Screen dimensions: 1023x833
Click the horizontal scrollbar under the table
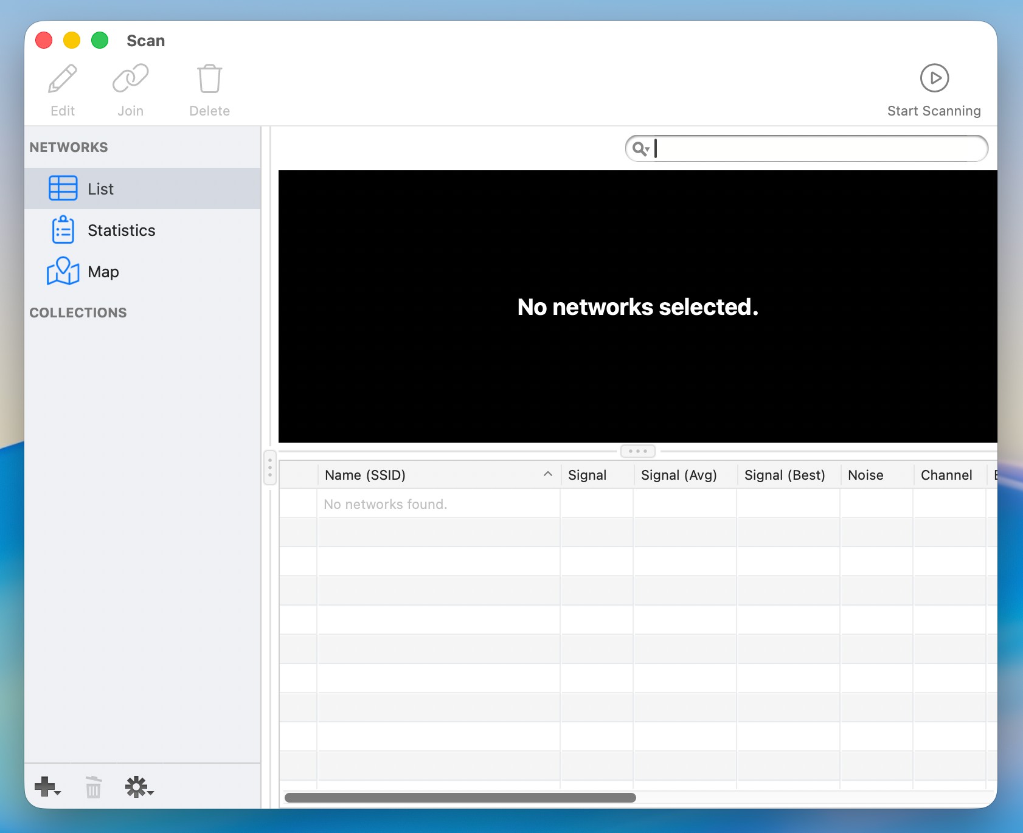460,798
